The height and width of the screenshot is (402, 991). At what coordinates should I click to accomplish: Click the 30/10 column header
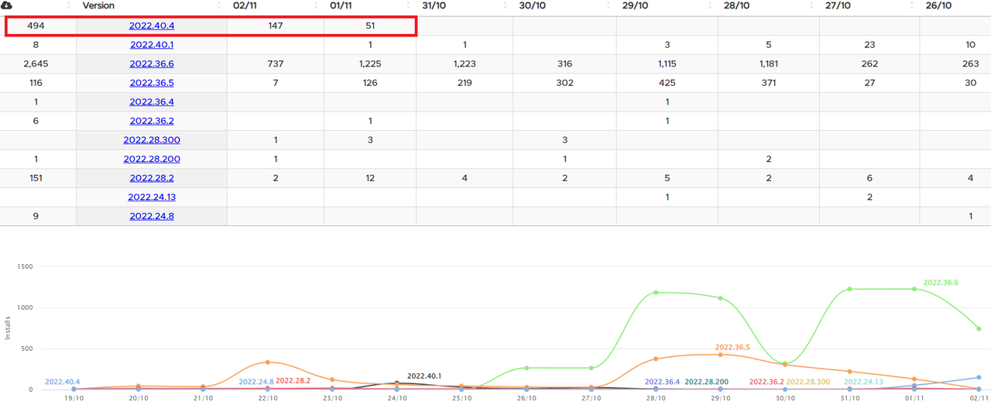[533, 5]
